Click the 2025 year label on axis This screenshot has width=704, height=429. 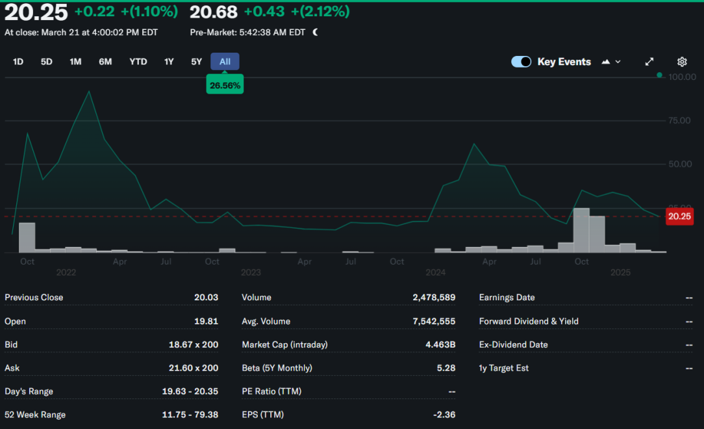(620, 272)
